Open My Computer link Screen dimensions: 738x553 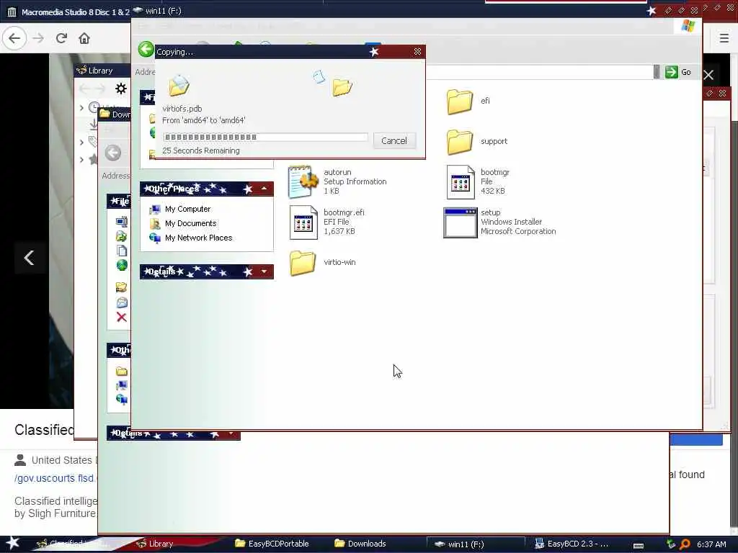[x=188, y=210]
